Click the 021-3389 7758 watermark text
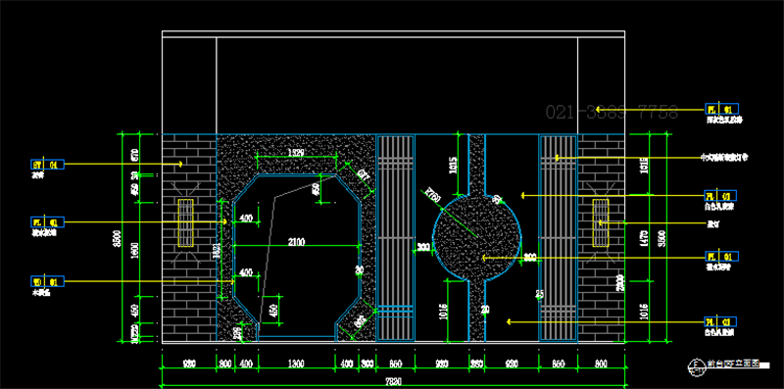 tap(612, 113)
